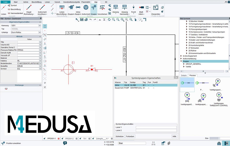This screenshot has height=146, width=230.
Task: Open the Symbol attribute dropdown arrow
Action: (40, 69)
